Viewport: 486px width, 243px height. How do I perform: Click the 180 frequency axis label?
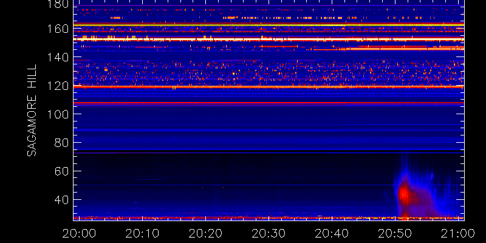tap(58, 4)
